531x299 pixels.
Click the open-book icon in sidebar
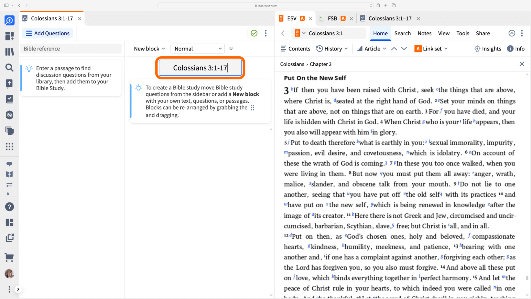tap(9, 174)
